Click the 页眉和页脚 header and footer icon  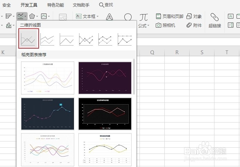pyautogui.click(x=159, y=16)
